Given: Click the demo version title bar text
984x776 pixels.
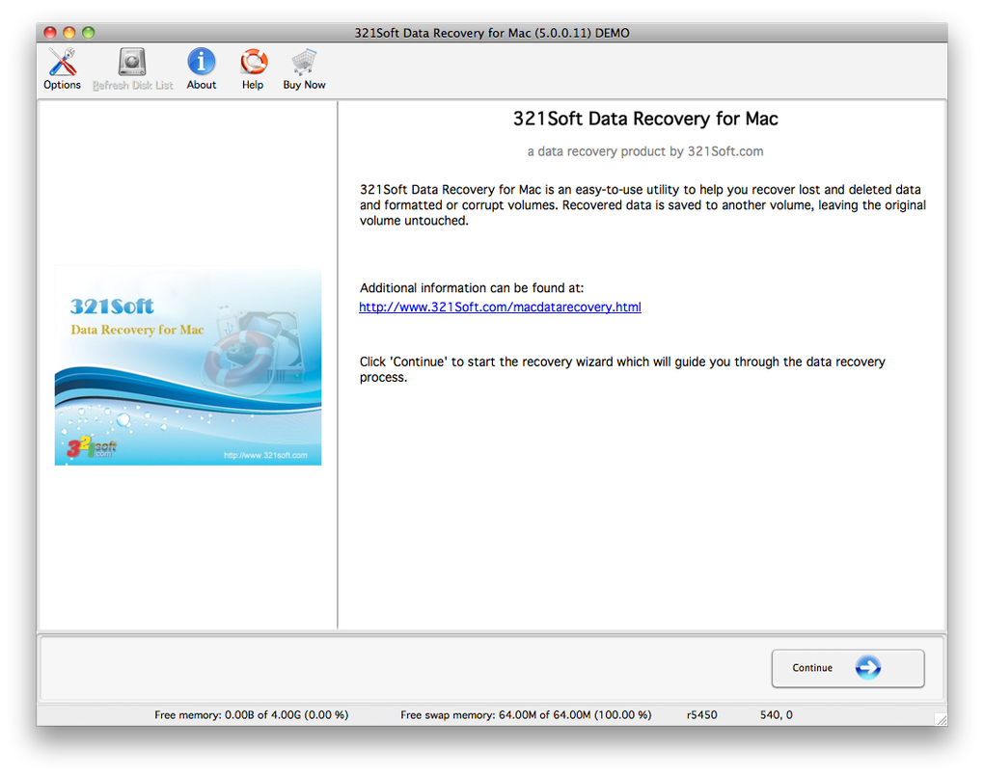Looking at the screenshot, I should click(493, 32).
